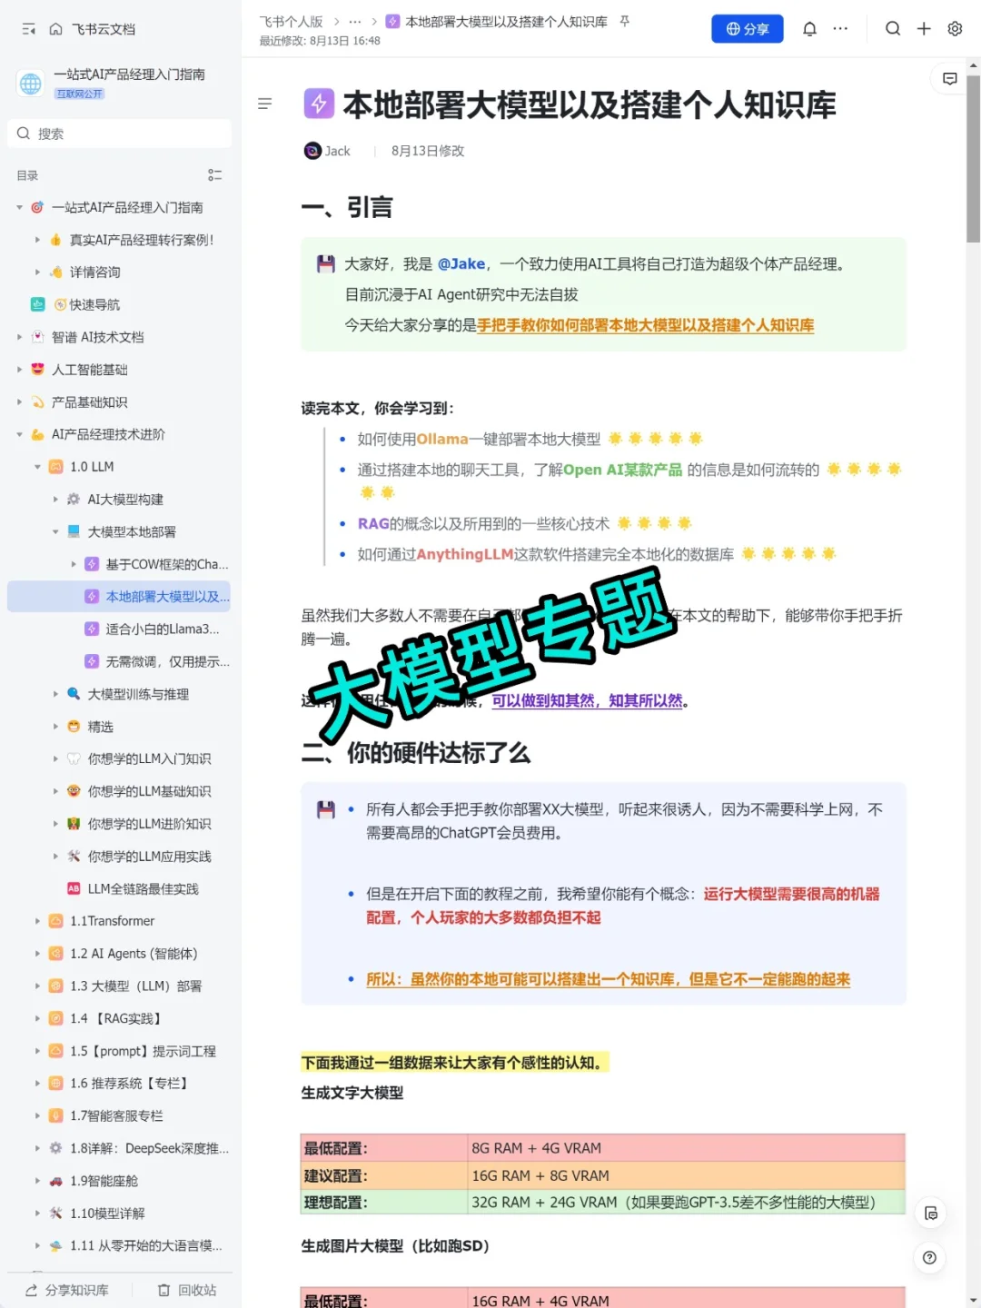Screen dimensions: 981x1308
Task: Open 分享知识库 at sidebar bottom
Action: (67, 1290)
